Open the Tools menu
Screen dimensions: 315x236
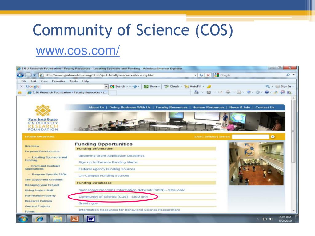click(73, 81)
